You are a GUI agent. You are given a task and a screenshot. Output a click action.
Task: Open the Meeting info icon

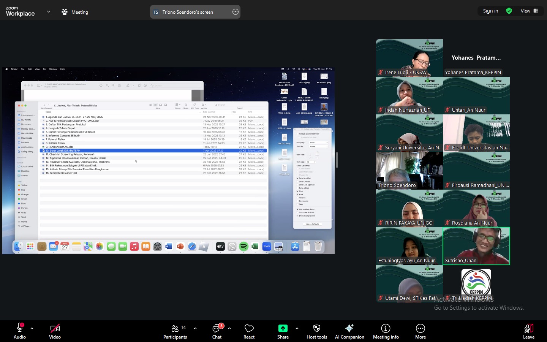(386, 328)
